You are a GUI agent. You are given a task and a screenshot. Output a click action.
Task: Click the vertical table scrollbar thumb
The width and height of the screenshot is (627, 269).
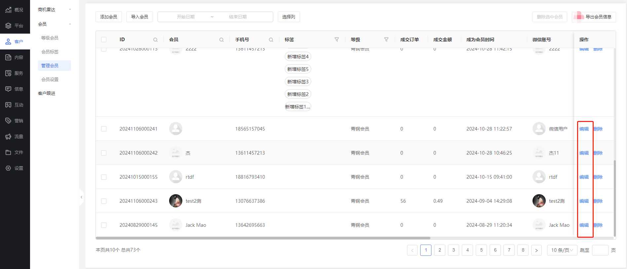pyautogui.click(x=614, y=198)
